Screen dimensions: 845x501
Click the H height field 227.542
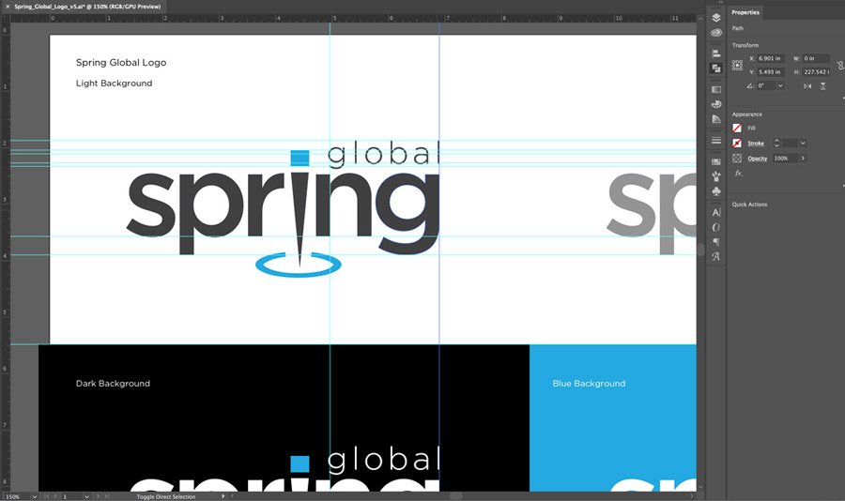816,71
